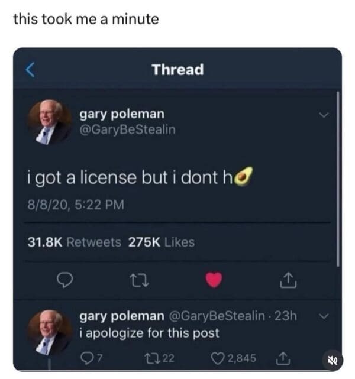Like the apology reply with 2,845 likes
The height and width of the screenshot is (379, 355).
coord(234,358)
